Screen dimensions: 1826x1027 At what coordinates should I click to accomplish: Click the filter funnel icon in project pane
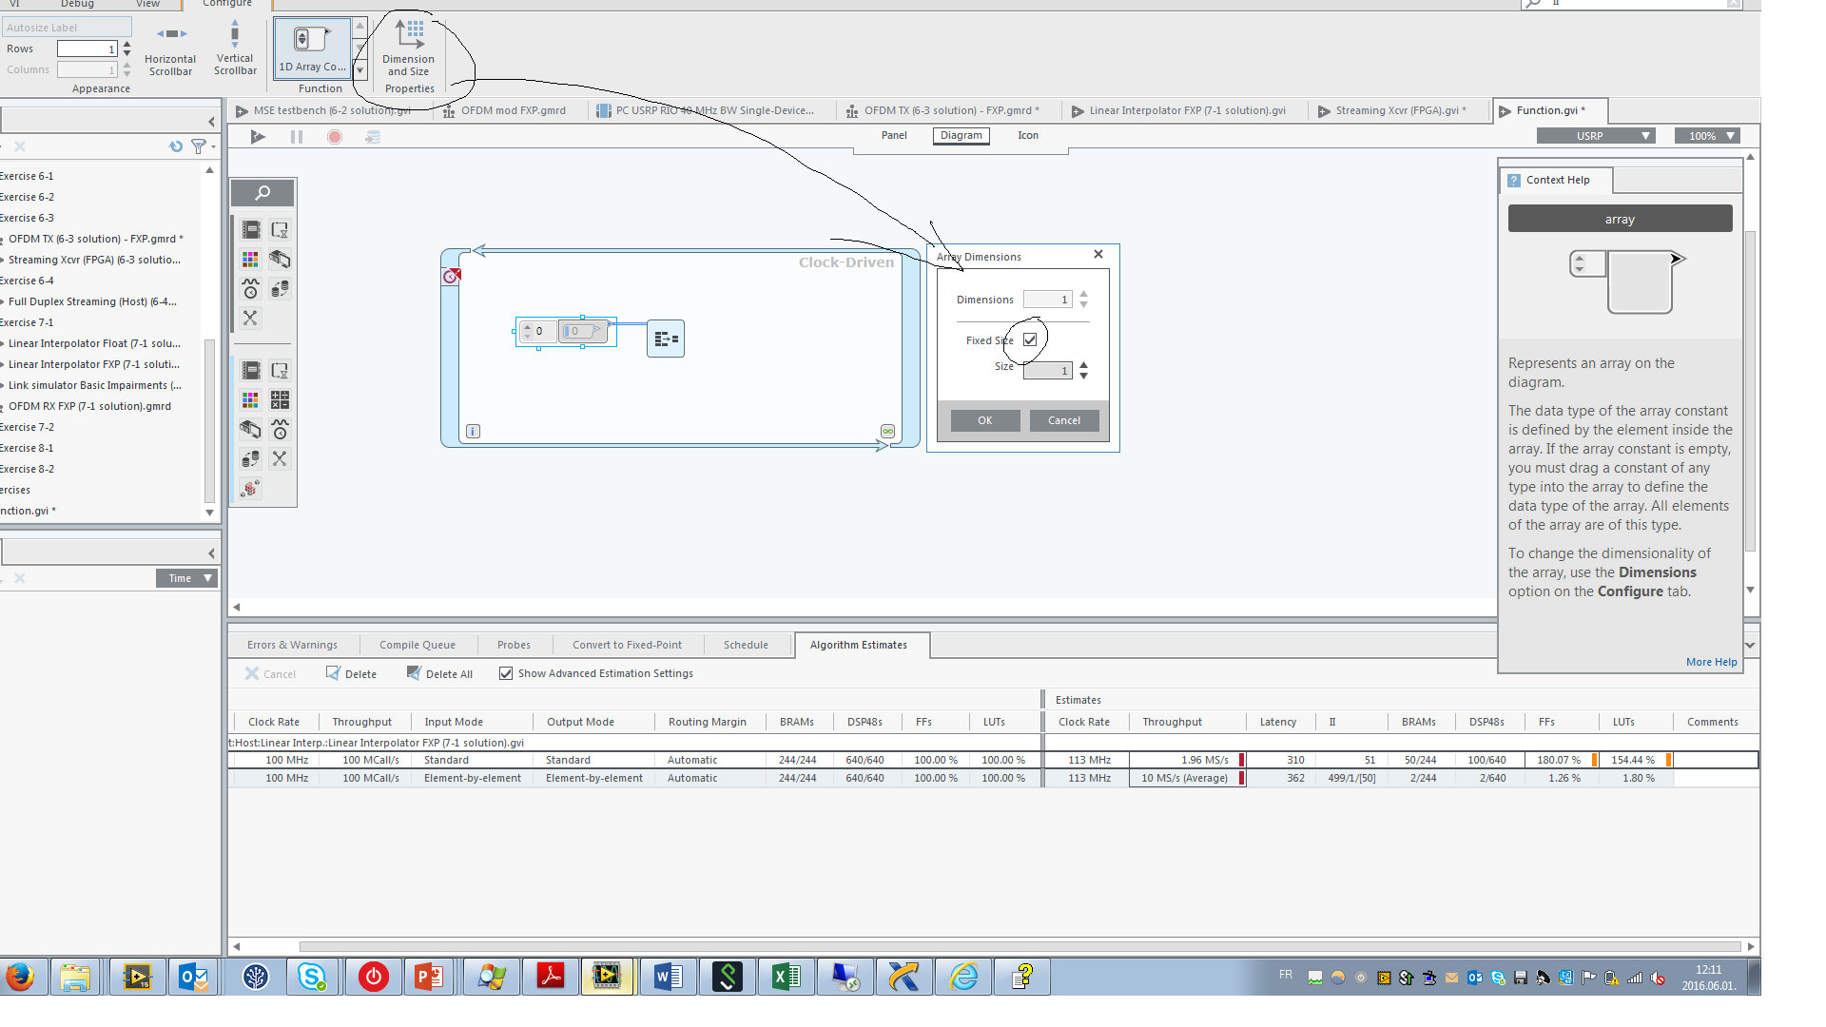[198, 146]
